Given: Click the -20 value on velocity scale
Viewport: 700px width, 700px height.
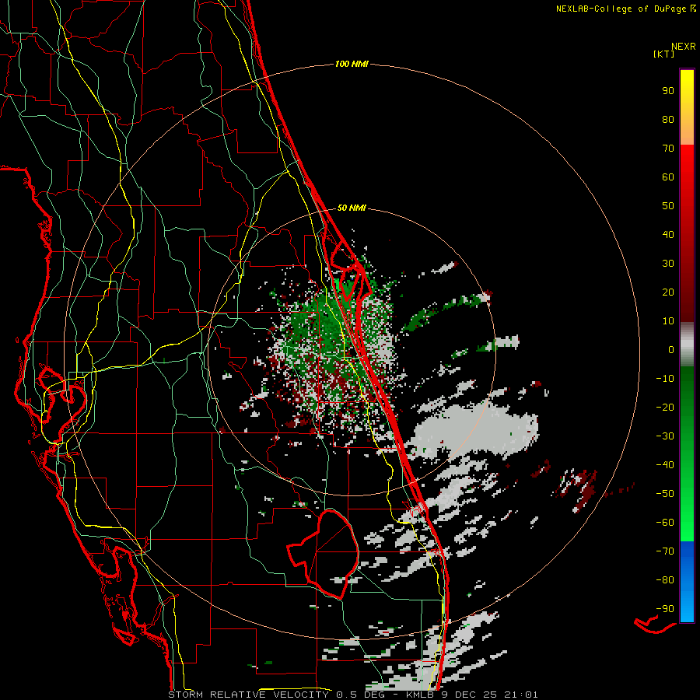Looking at the screenshot, I should pos(665,408).
